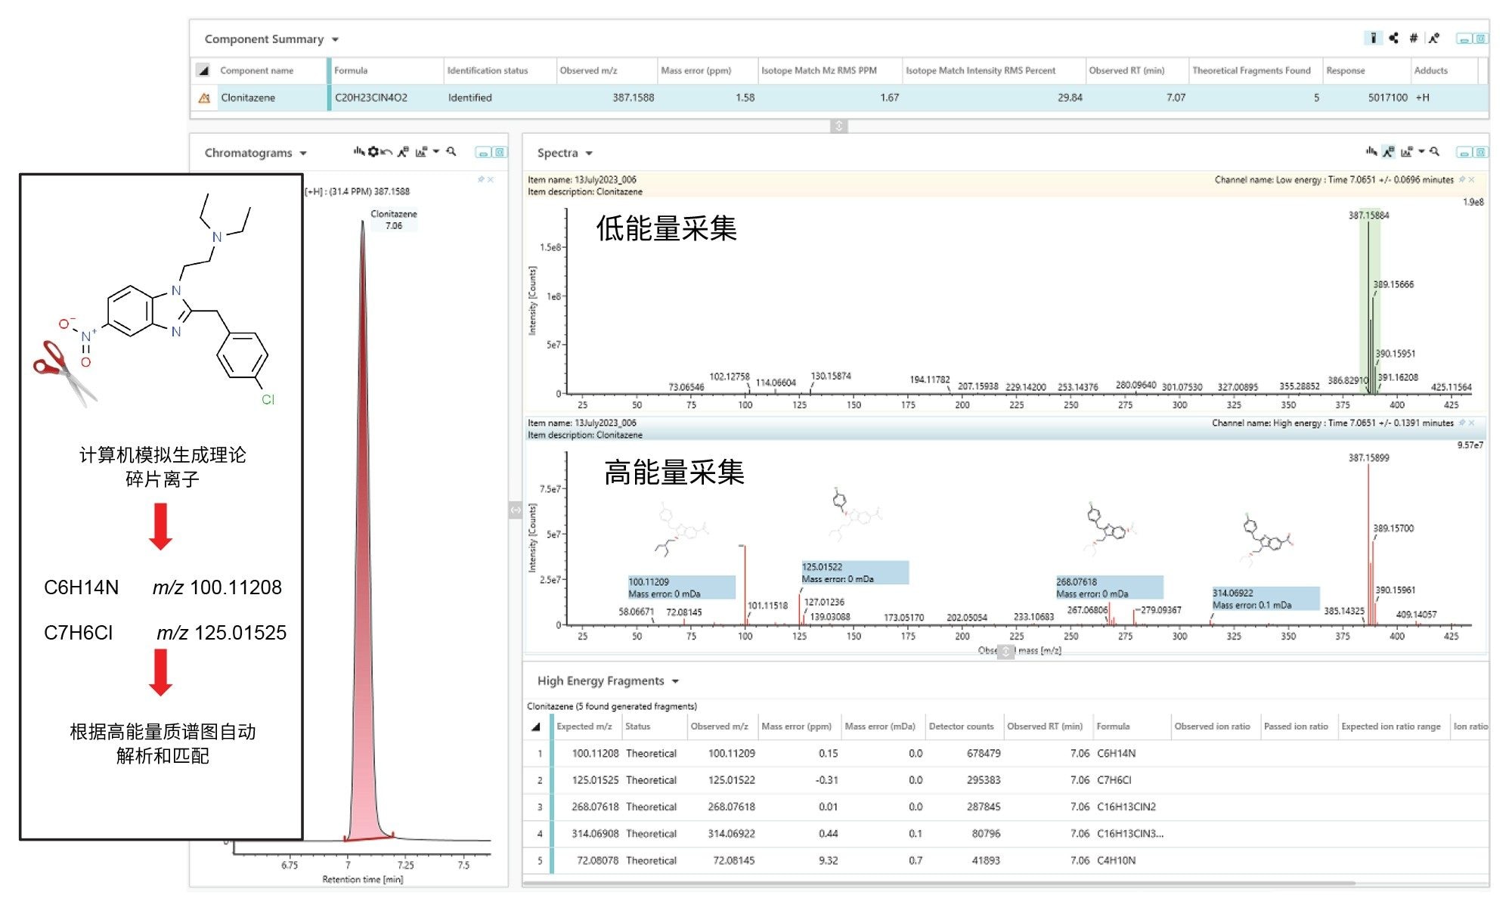The image size is (1512, 911).
Task: Toggle the highlighted peak annotation icon in Spectra
Action: tap(1389, 152)
